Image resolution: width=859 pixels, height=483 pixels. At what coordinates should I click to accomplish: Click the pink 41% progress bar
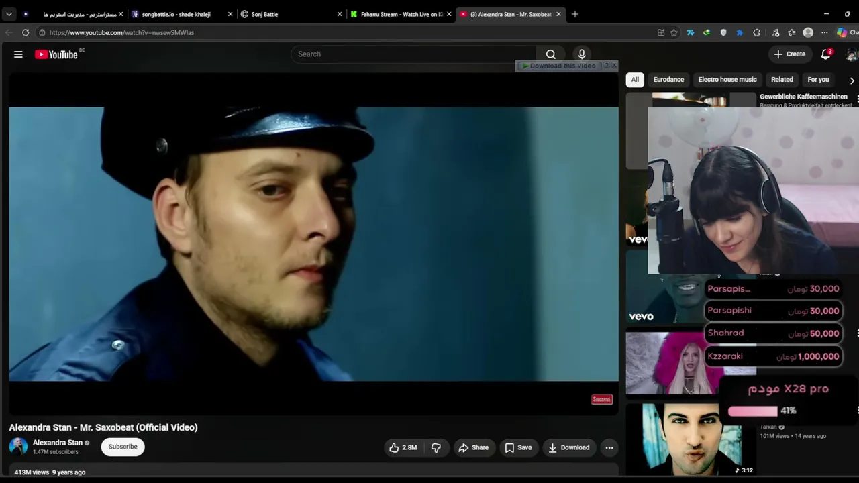click(753, 411)
